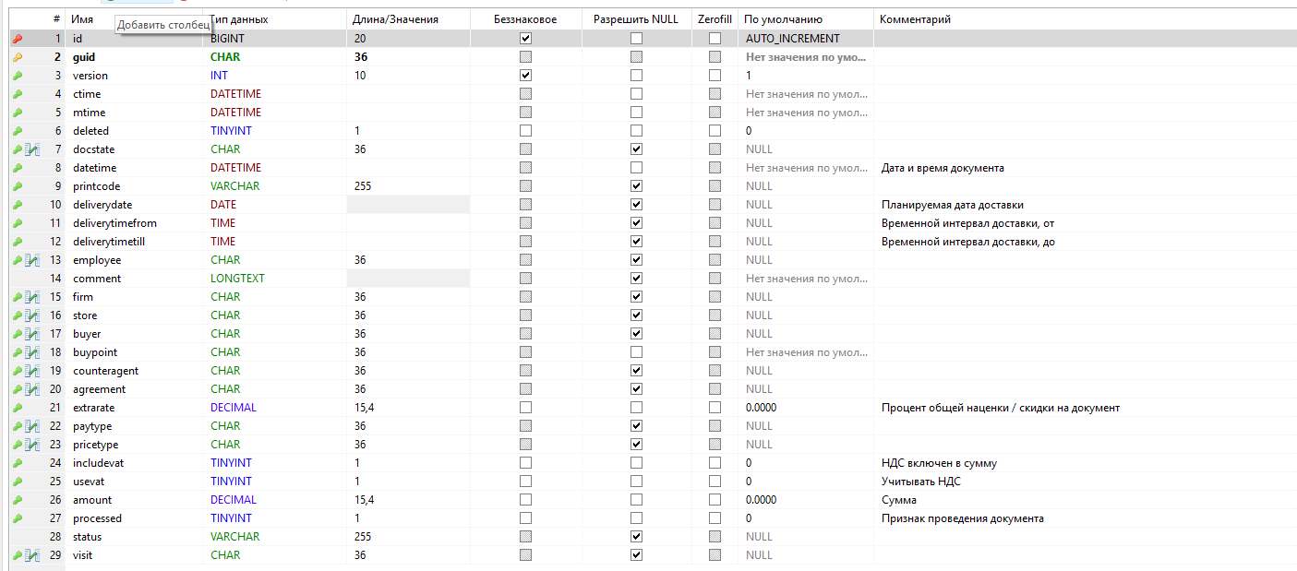Image resolution: width=1297 pixels, height=571 pixels.
Task: Click the "Комментарий" column header
Action: [915, 19]
